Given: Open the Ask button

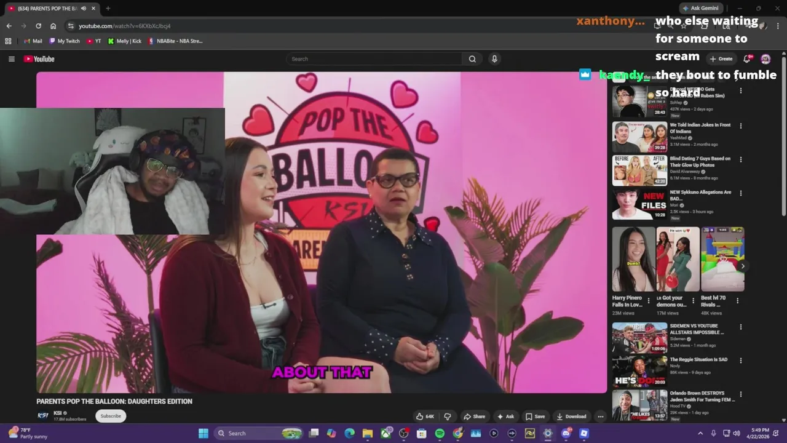Looking at the screenshot, I should coord(505,417).
